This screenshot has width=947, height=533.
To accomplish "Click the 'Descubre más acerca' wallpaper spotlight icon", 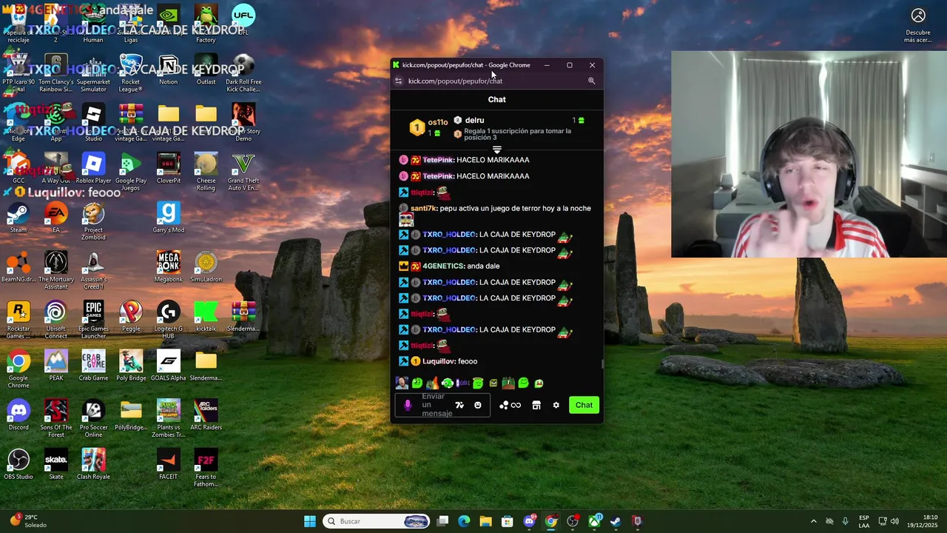I will [x=918, y=24].
